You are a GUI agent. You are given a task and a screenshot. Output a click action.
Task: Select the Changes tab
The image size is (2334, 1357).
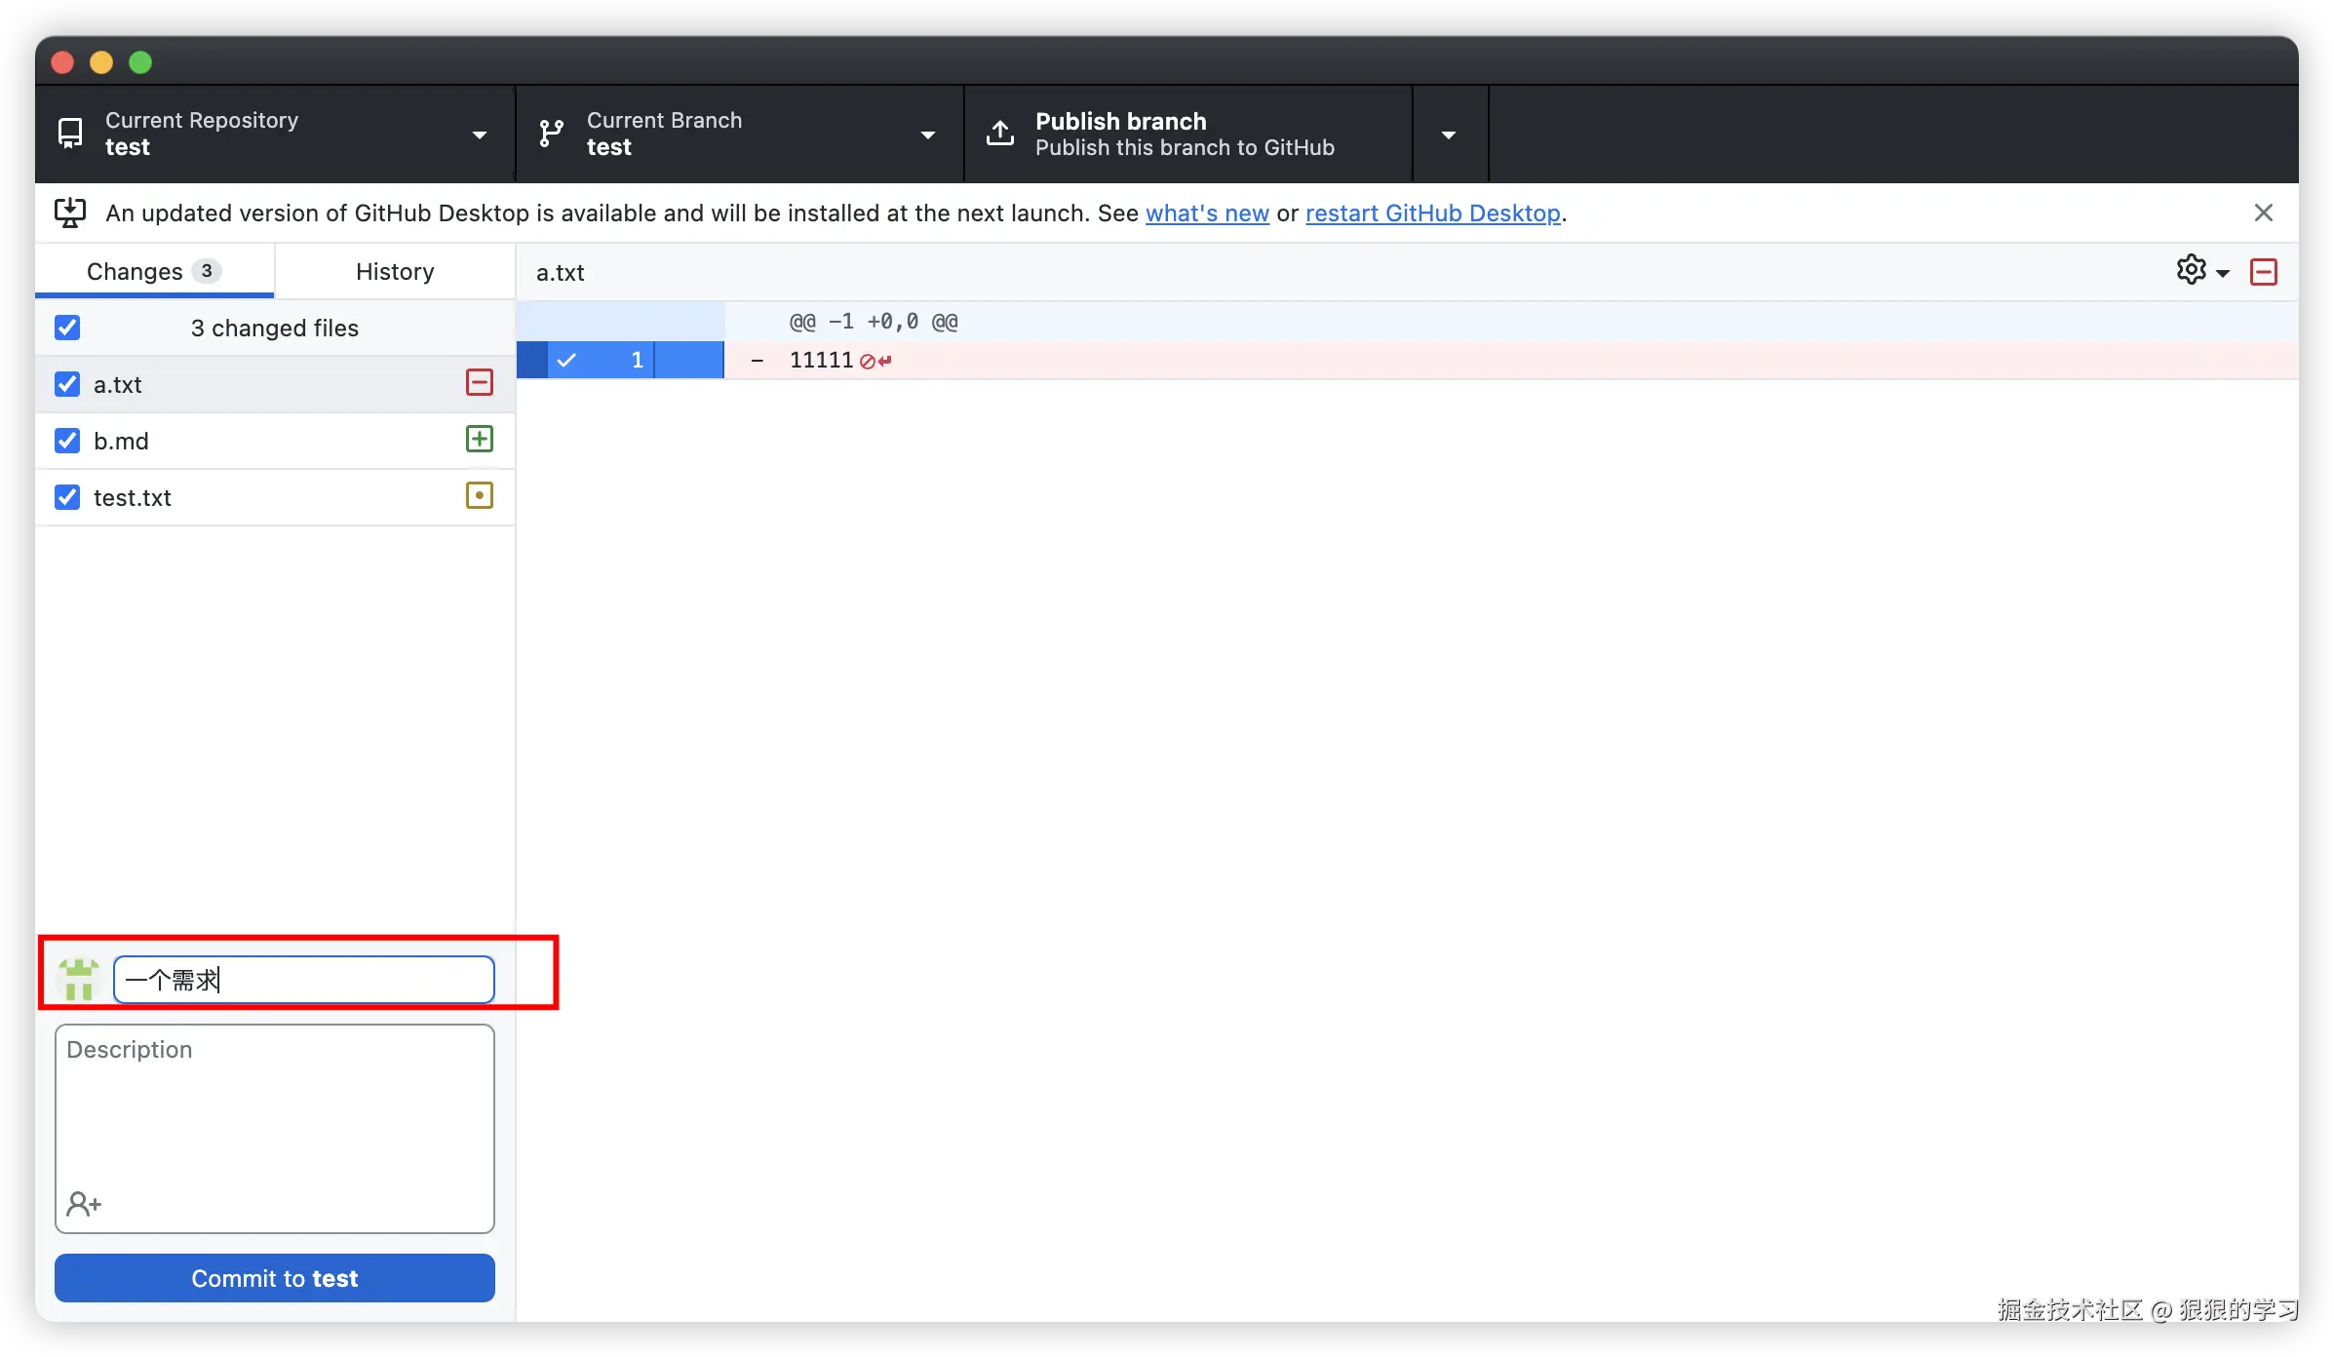click(154, 271)
